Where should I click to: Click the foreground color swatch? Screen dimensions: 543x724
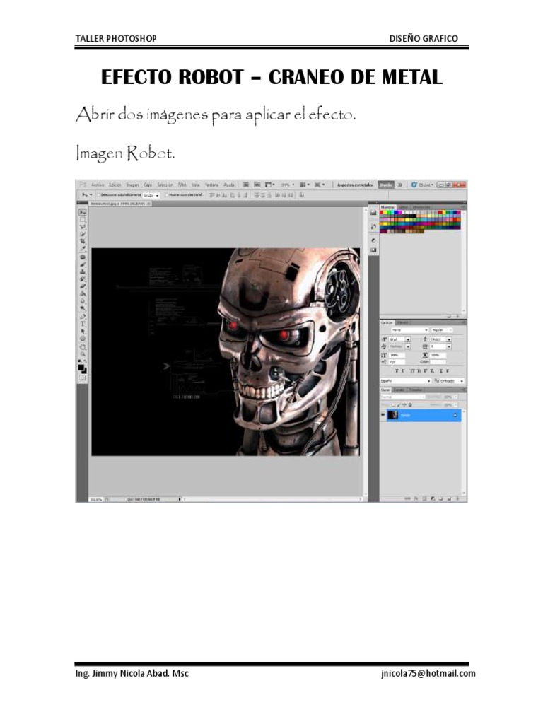(81, 367)
